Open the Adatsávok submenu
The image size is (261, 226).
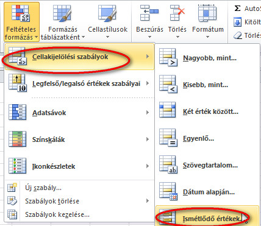click(79, 113)
